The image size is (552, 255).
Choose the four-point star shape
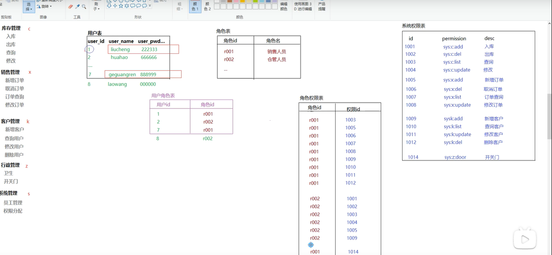[x=115, y=6]
